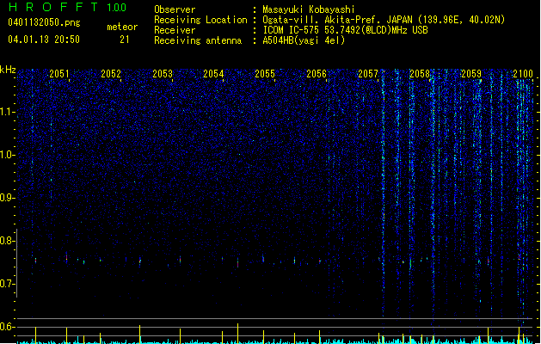Click the 0.6 frequency axis label
This screenshot has width=541, height=344.
(x=7, y=327)
